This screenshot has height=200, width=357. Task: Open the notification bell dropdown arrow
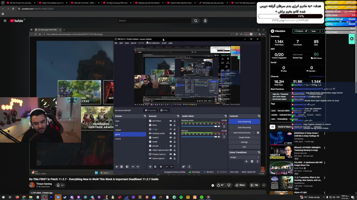(x=62, y=185)
